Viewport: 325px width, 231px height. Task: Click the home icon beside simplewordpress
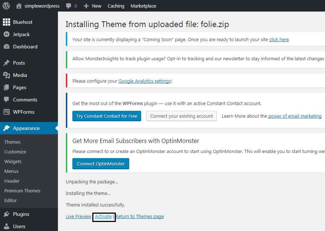pyautogui.click(x=19, y=6)
